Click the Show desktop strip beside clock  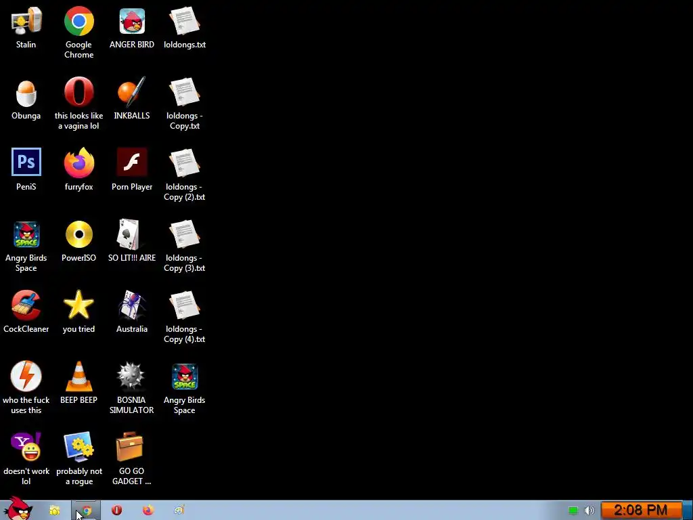pyautogui.click(x=688, y=511)
